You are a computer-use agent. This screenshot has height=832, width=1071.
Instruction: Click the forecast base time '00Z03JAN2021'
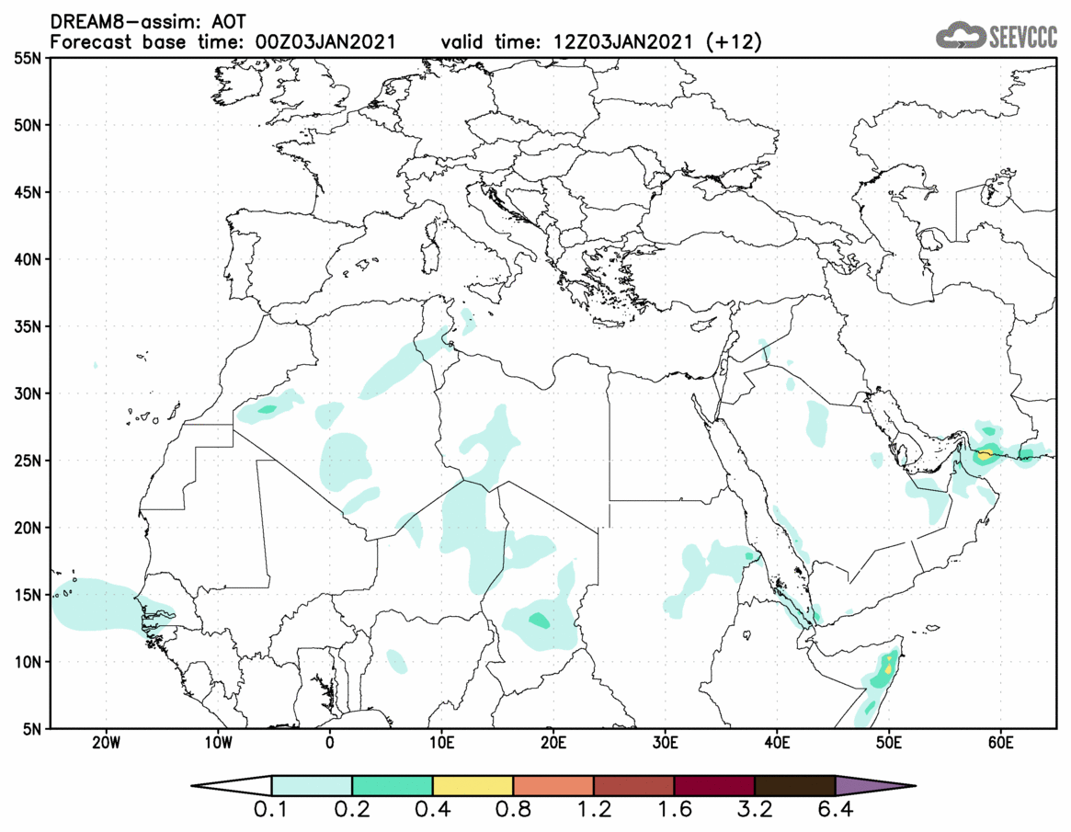pos(325,42)
